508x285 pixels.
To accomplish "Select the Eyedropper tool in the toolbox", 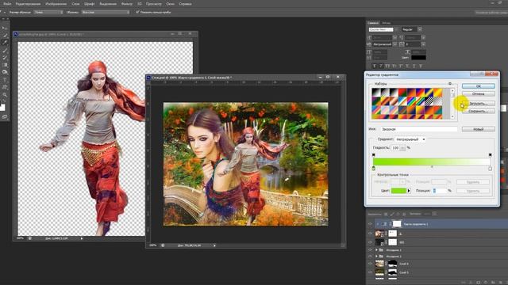I will pos(5,43).
